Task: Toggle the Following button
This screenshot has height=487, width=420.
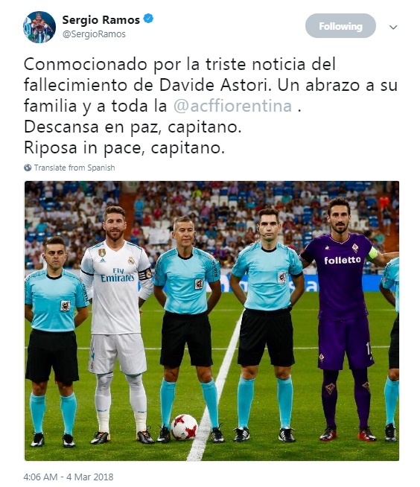Action: pos(340,26)
